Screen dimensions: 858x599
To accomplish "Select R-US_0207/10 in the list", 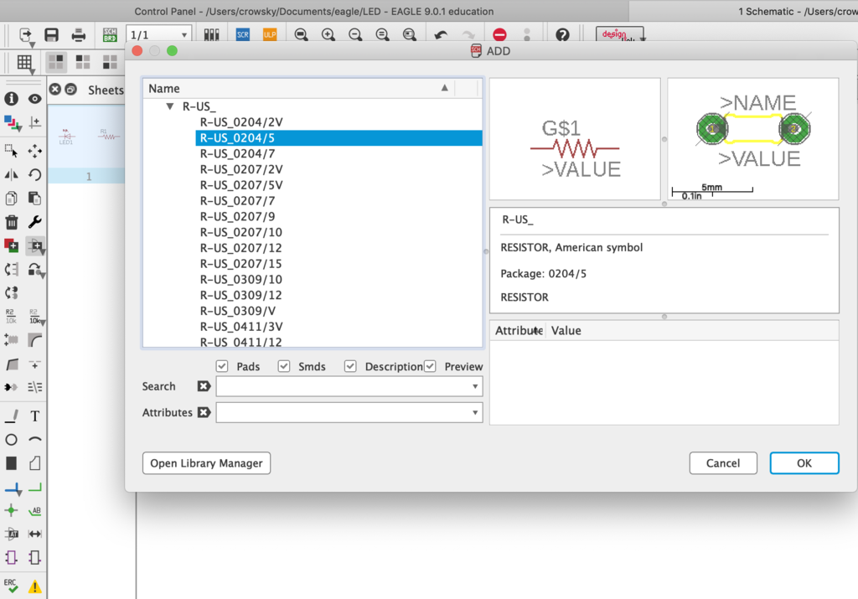I will (x=240, y=233).
